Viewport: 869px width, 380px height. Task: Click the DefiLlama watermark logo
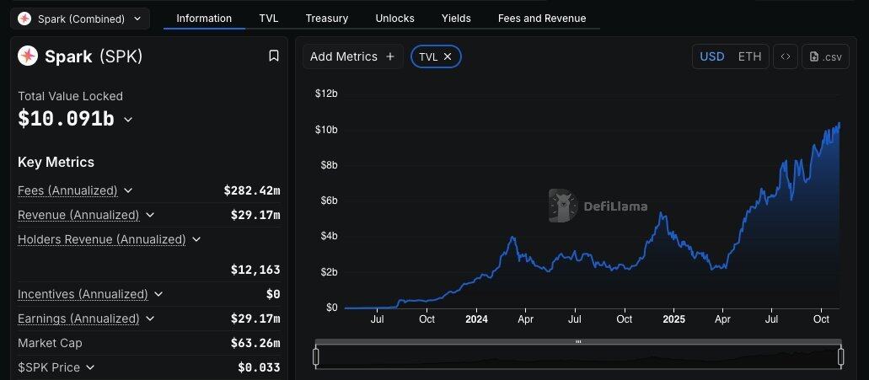tap(561, 205)
